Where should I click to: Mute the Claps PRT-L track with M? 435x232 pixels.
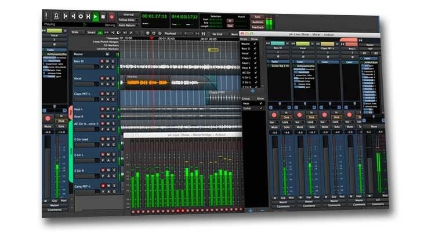click(x=108, y=94)
